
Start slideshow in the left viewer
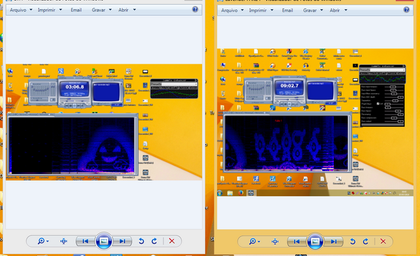[x=104, y=241]
